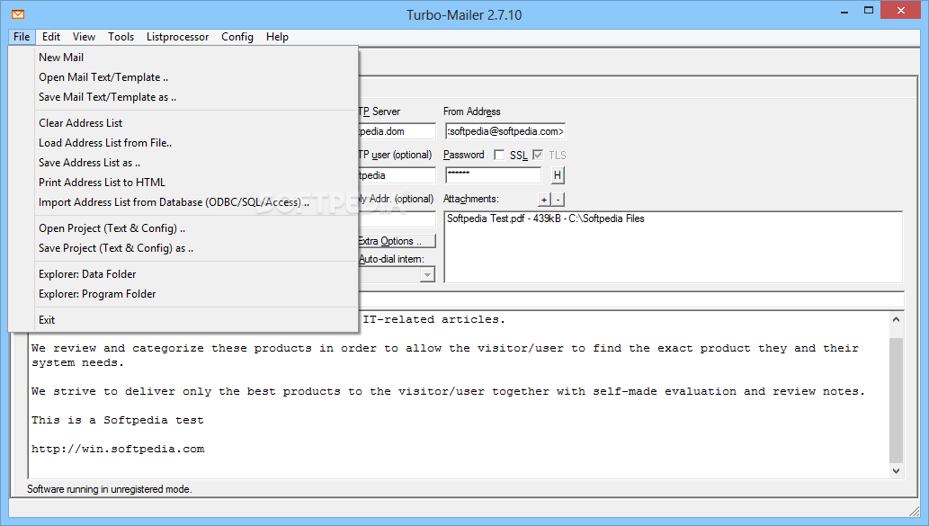Click the From Address input field

[x=505, y=131]
